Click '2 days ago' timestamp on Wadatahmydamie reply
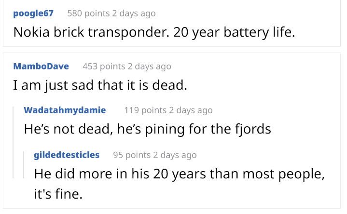Viewport: 347px width, 214px height. [191, 110]
